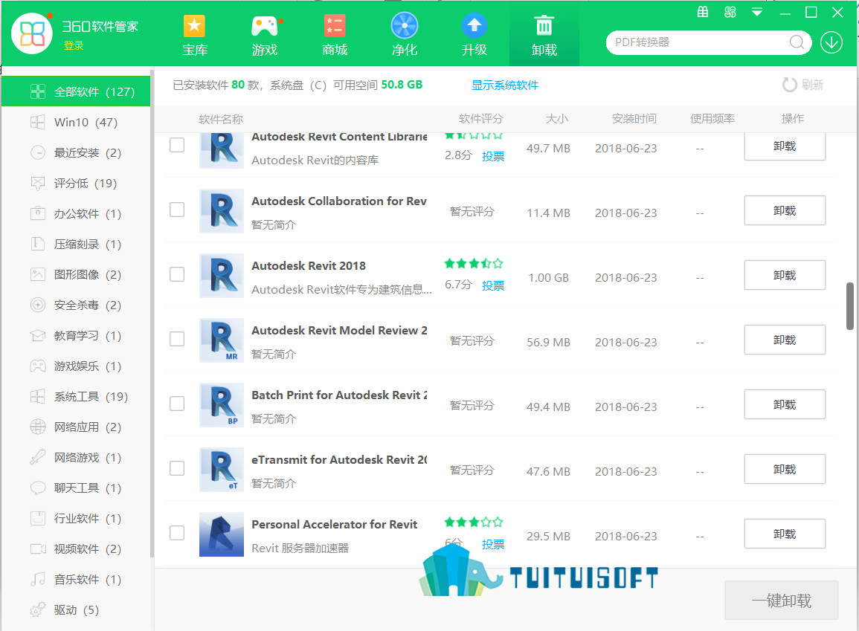Select 教育学习 (1) category
The height and width of the screenshot is (631, 859).
click(76, 335)
